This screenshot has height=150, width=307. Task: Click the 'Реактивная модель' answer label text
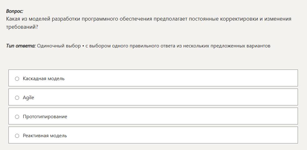[x=45, y=136]
